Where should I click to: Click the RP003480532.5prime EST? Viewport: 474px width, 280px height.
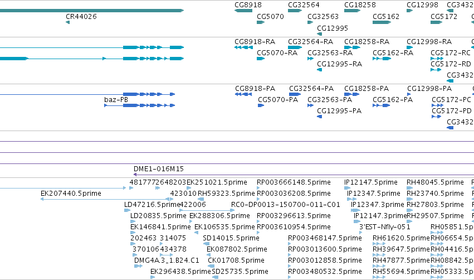[290, 277]
